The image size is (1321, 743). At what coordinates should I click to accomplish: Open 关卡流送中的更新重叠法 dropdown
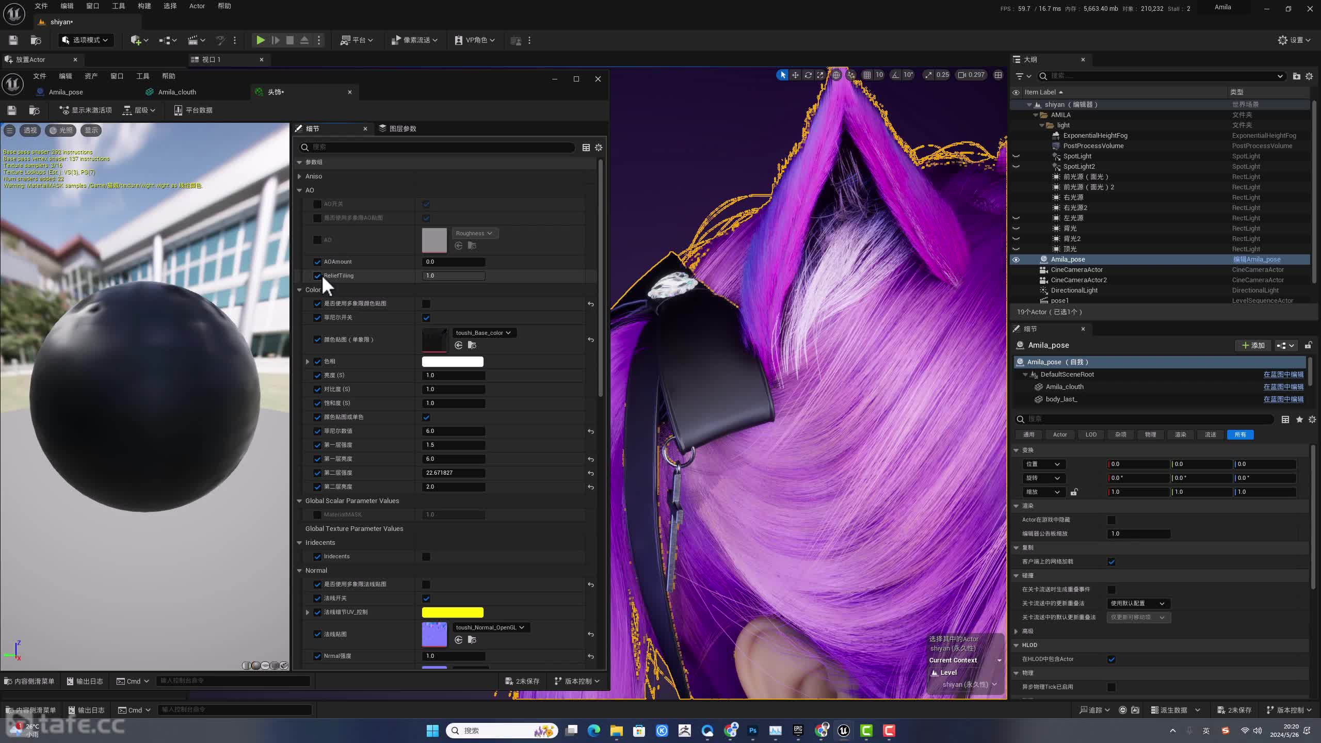pyautogui.click(x=1139, y=603)
